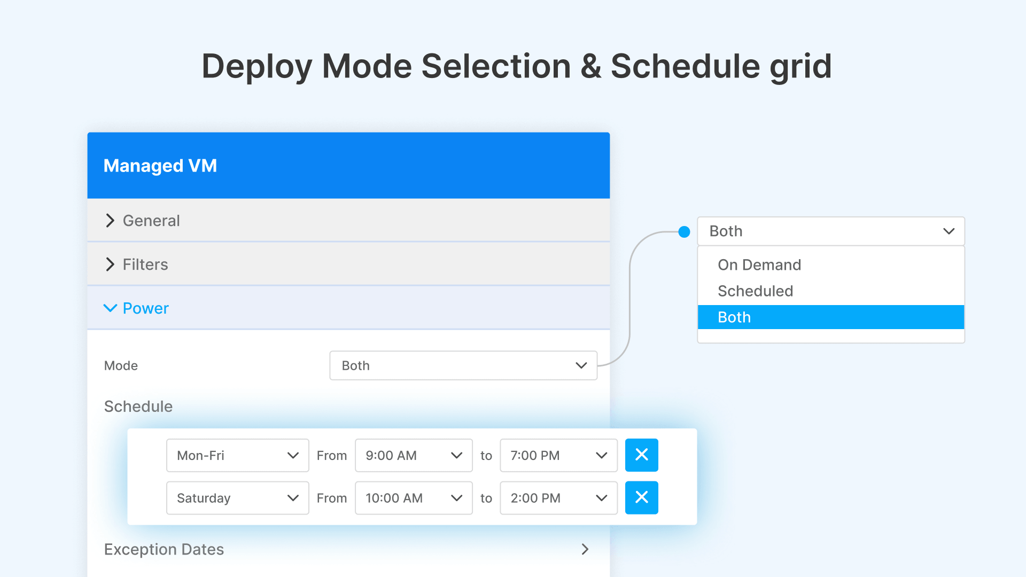1026x577 pixels.
Task: Remove the Saturday schedule row
Action: pyautogui.click(x=641, y=498)
